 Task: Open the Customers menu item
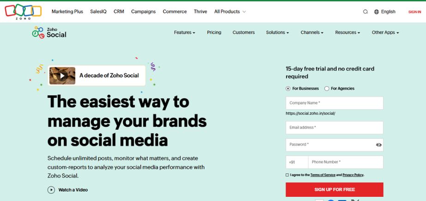(x=244, y=32)
